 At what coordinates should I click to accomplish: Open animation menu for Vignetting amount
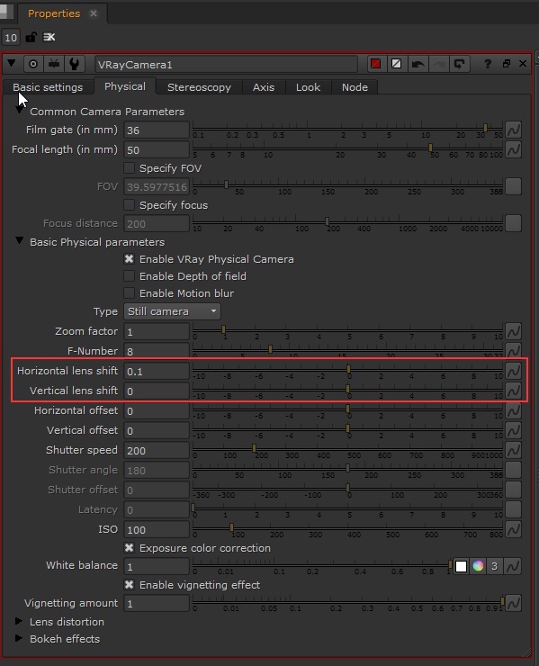click(x=513, y=603)
